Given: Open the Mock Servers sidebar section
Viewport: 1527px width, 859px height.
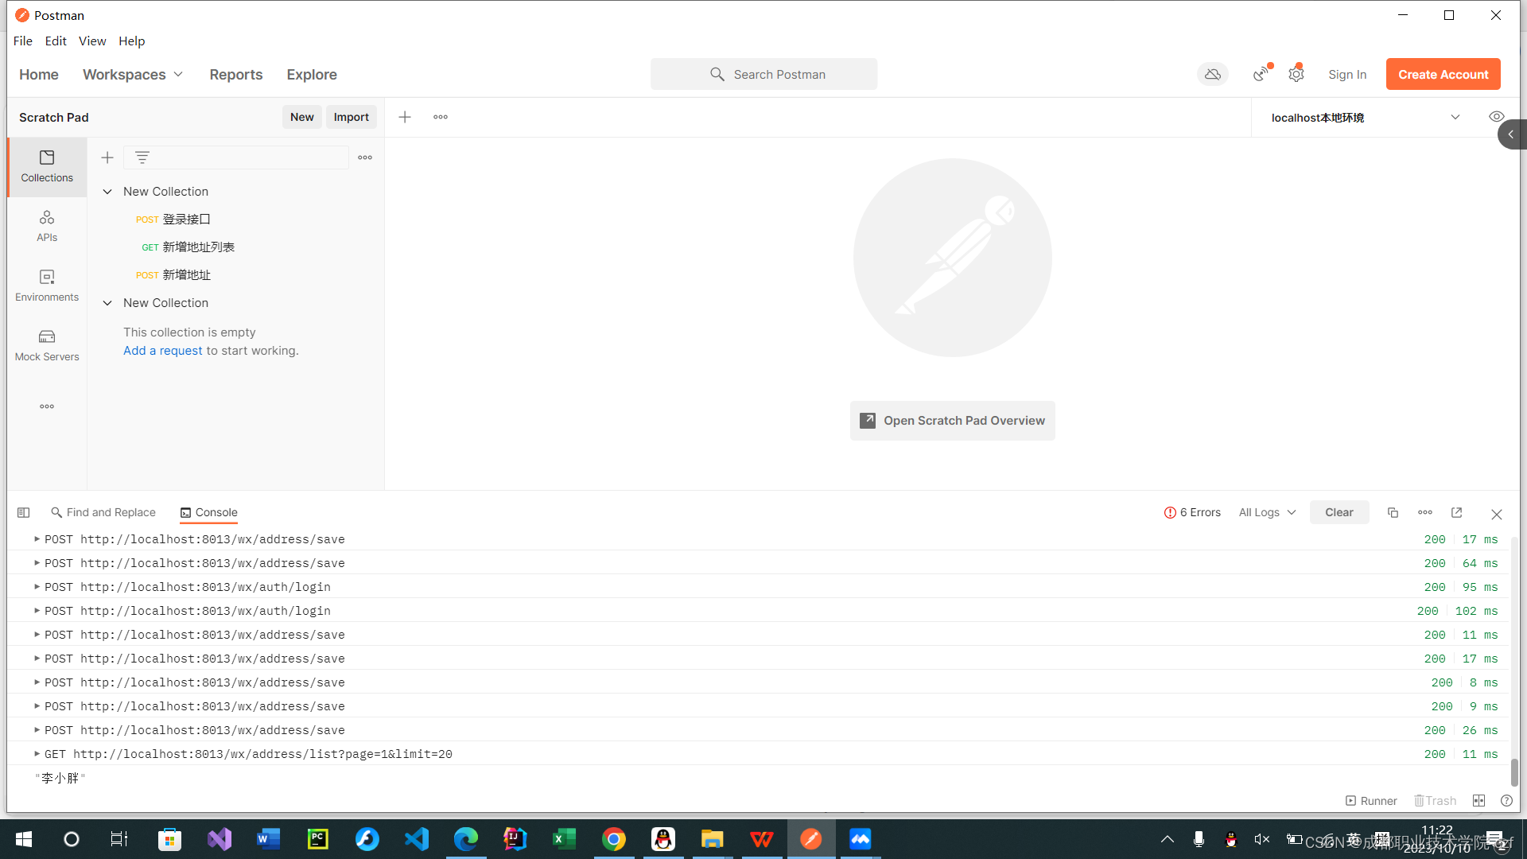Looking at the screenshot, I should point(47,345).
